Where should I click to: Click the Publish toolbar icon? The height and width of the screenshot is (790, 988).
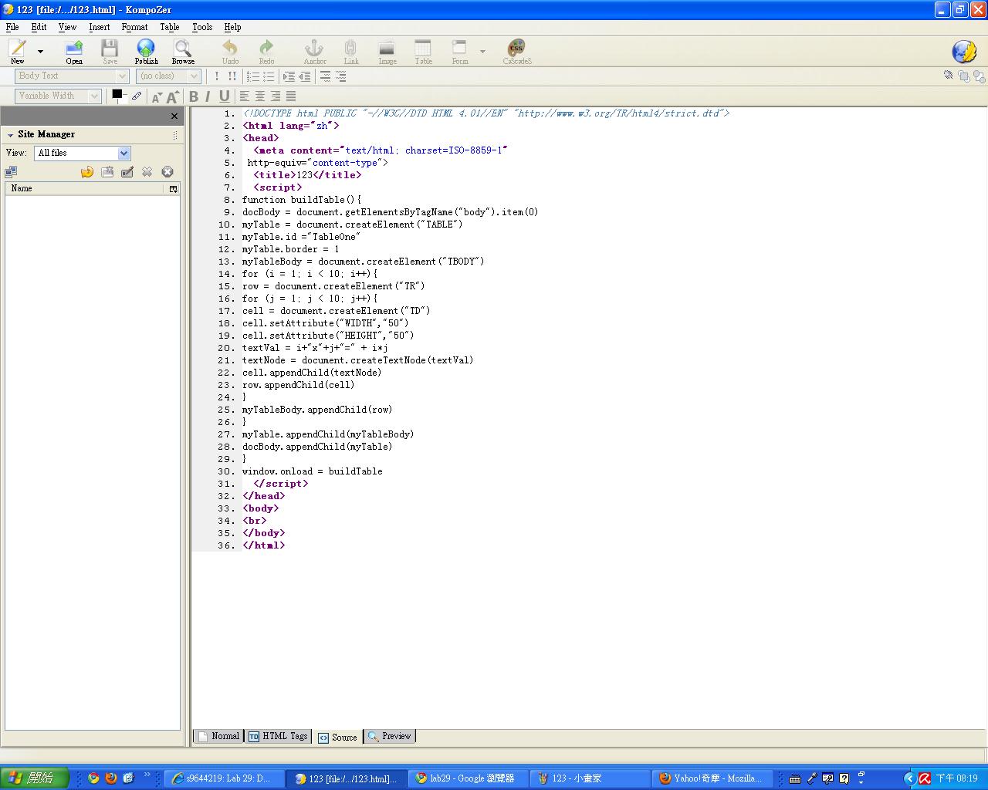146,52
